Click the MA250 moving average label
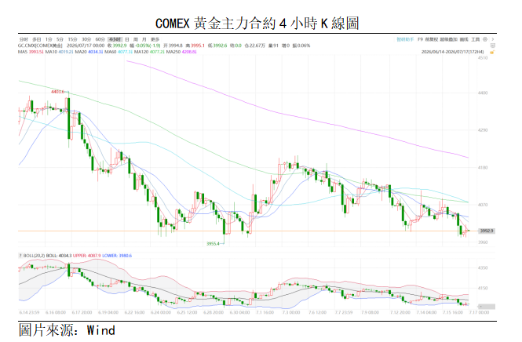 click(173, 52)
